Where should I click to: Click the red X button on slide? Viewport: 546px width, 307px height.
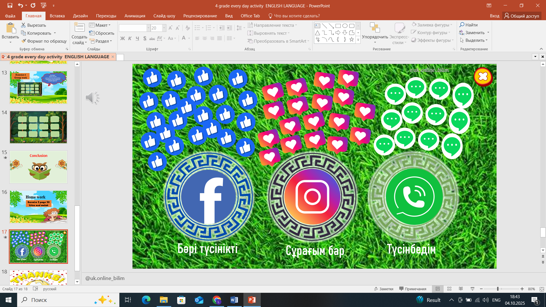coord(483,76)
